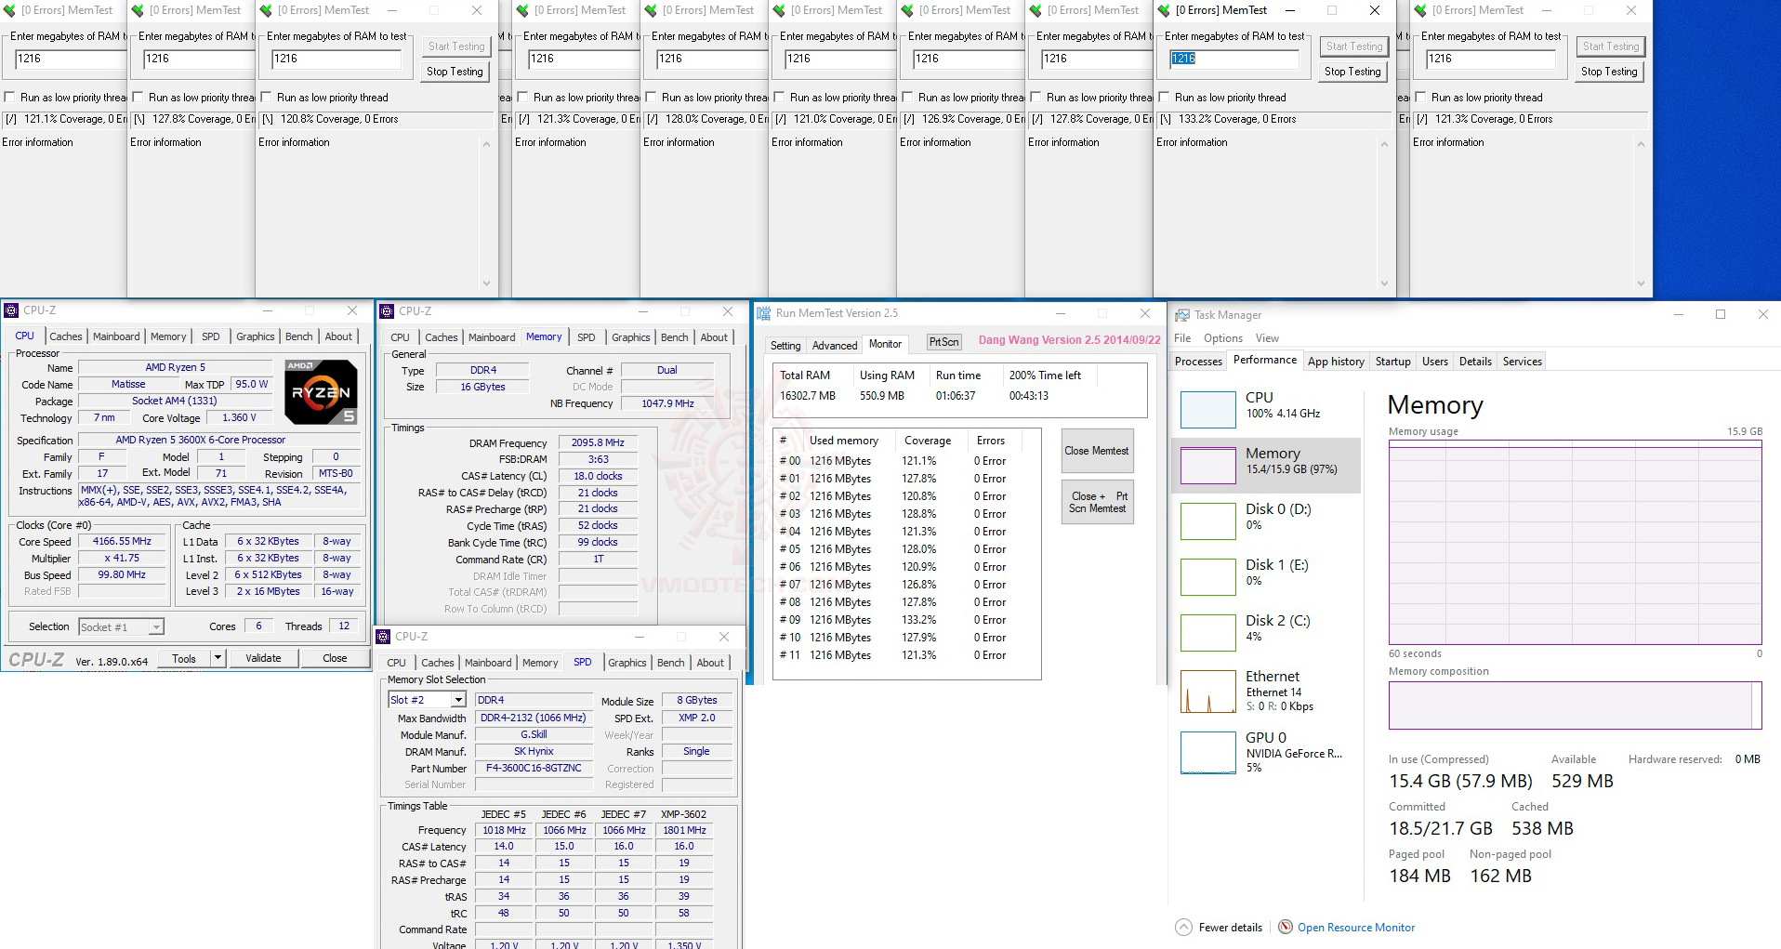The image size is (1781, 949).
Task: Select the Memory graph thumbnail in Task Manager
Action: point(1207,465)
